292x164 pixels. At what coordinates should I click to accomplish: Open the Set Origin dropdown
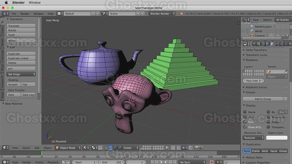(x=21, y=74)
